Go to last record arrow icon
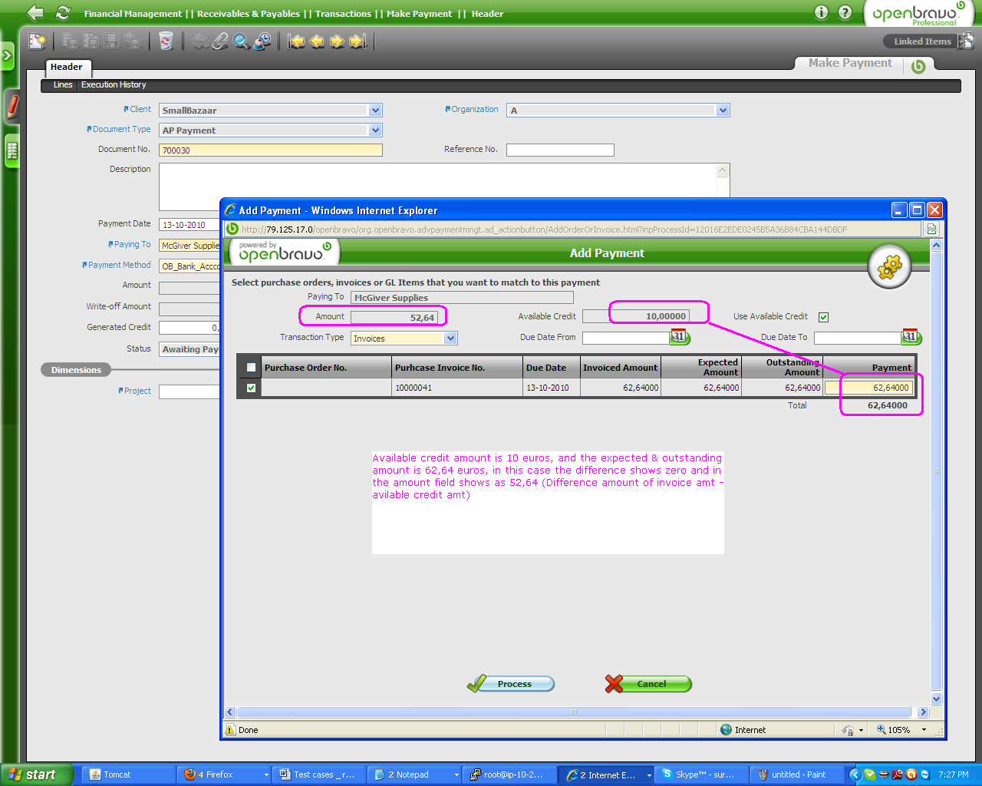Image resolution: width=982 pixels, height=786 pixels. coord(358,41)
